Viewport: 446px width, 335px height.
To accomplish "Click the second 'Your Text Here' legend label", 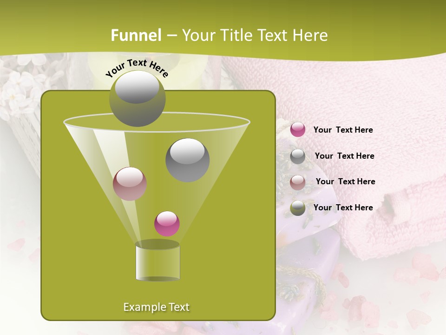I will (x=345, y=156).
